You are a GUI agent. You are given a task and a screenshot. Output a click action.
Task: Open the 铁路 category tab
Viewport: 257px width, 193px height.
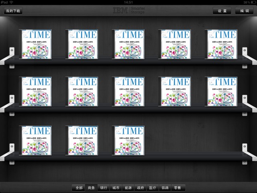[165, 188]
